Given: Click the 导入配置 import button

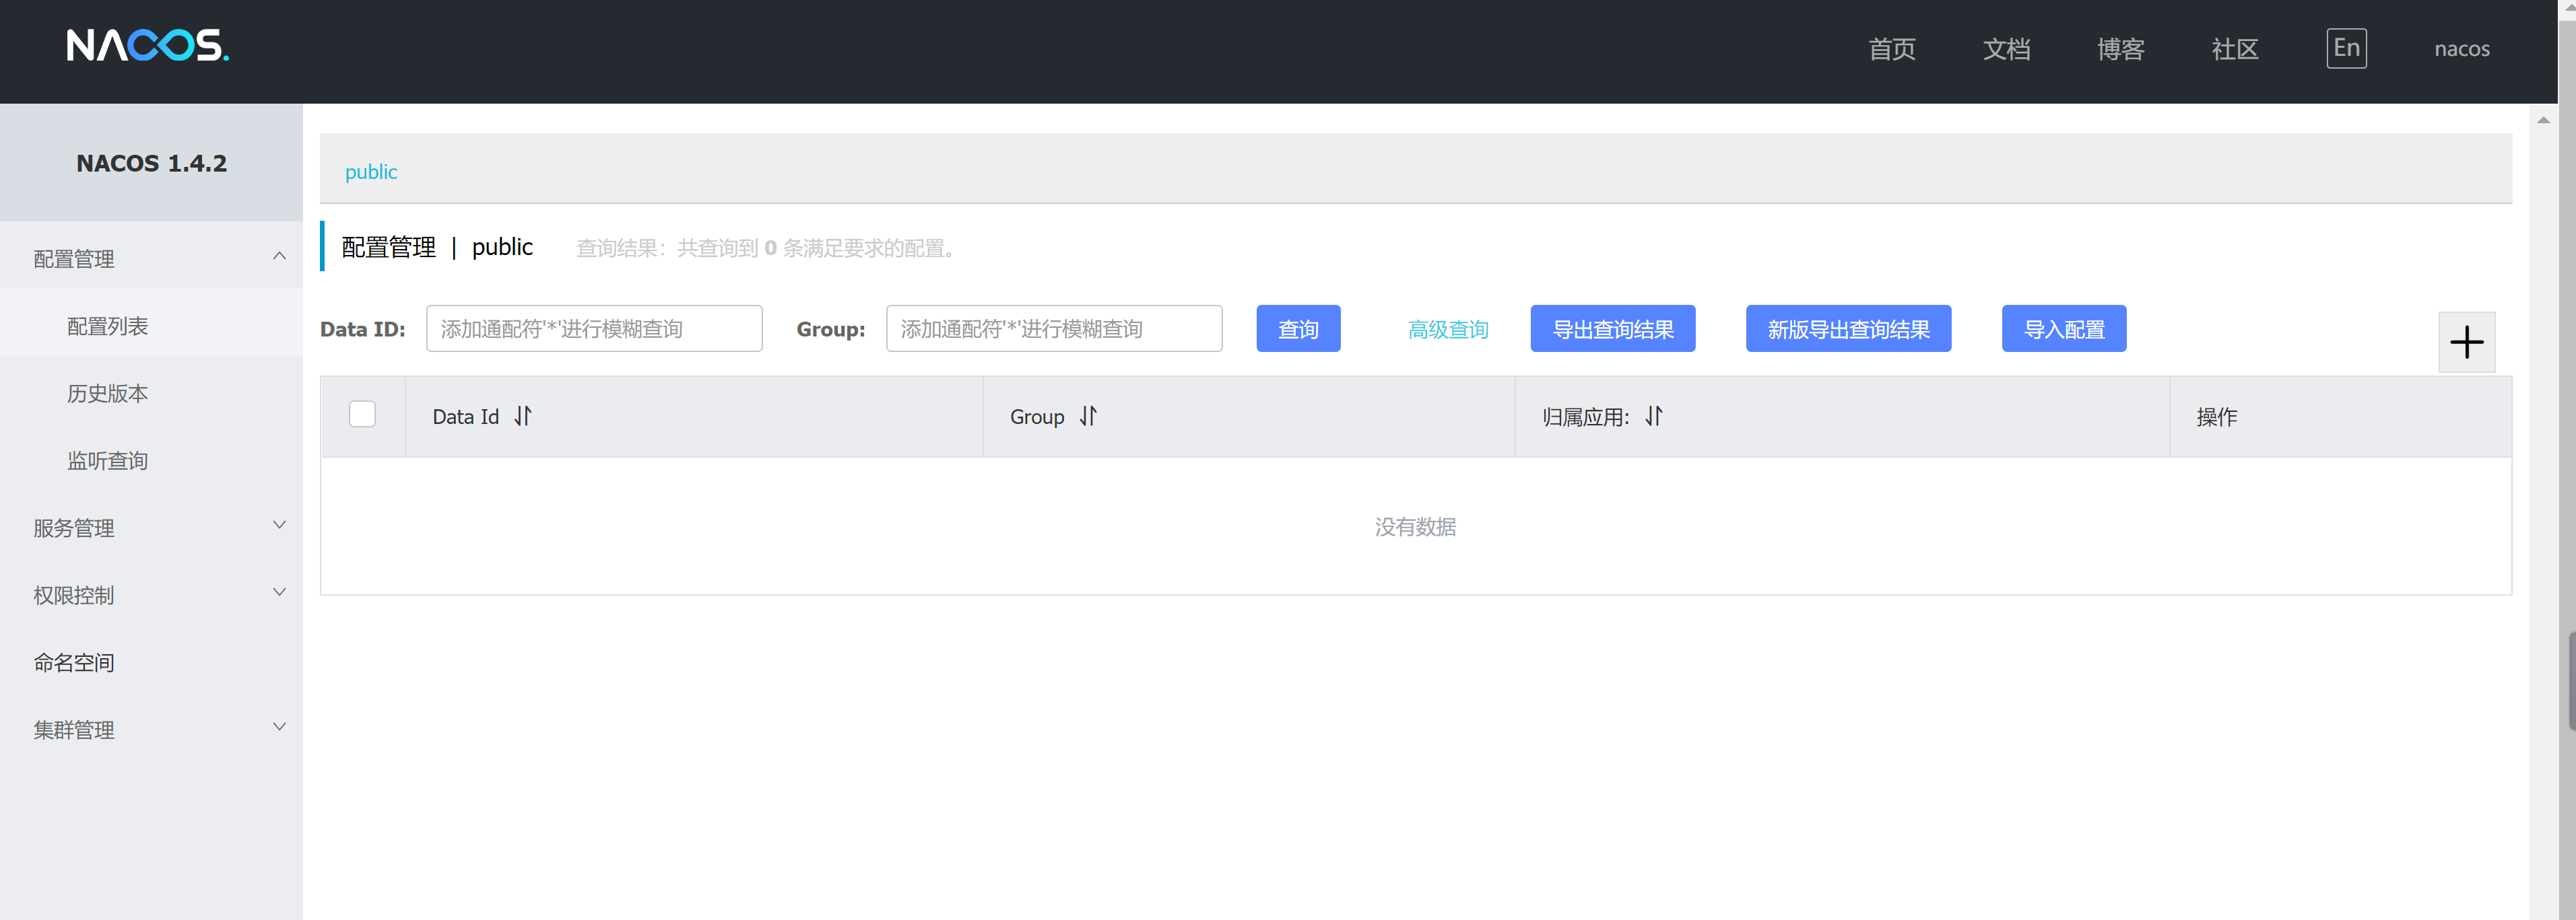Looking at the screenshot, I should pos(2064,328).
